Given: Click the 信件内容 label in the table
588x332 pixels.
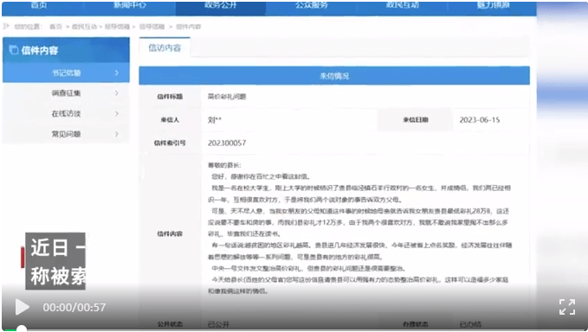Looking at the screenshot, I should [170, 234].
